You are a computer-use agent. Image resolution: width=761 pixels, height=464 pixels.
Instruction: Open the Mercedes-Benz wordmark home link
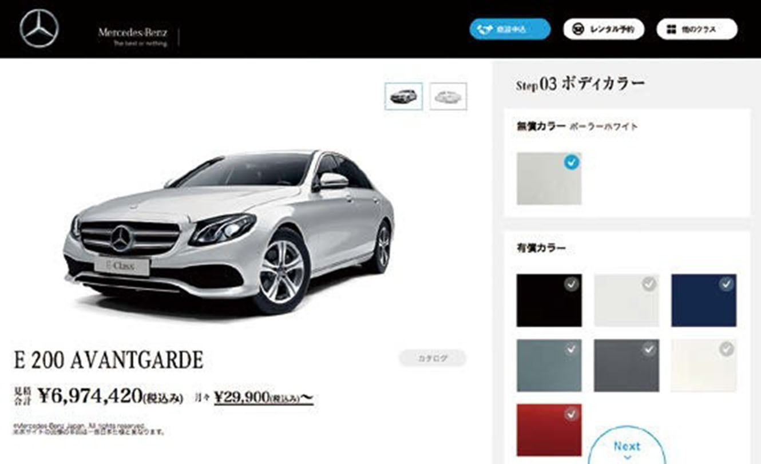coord(133,32)
